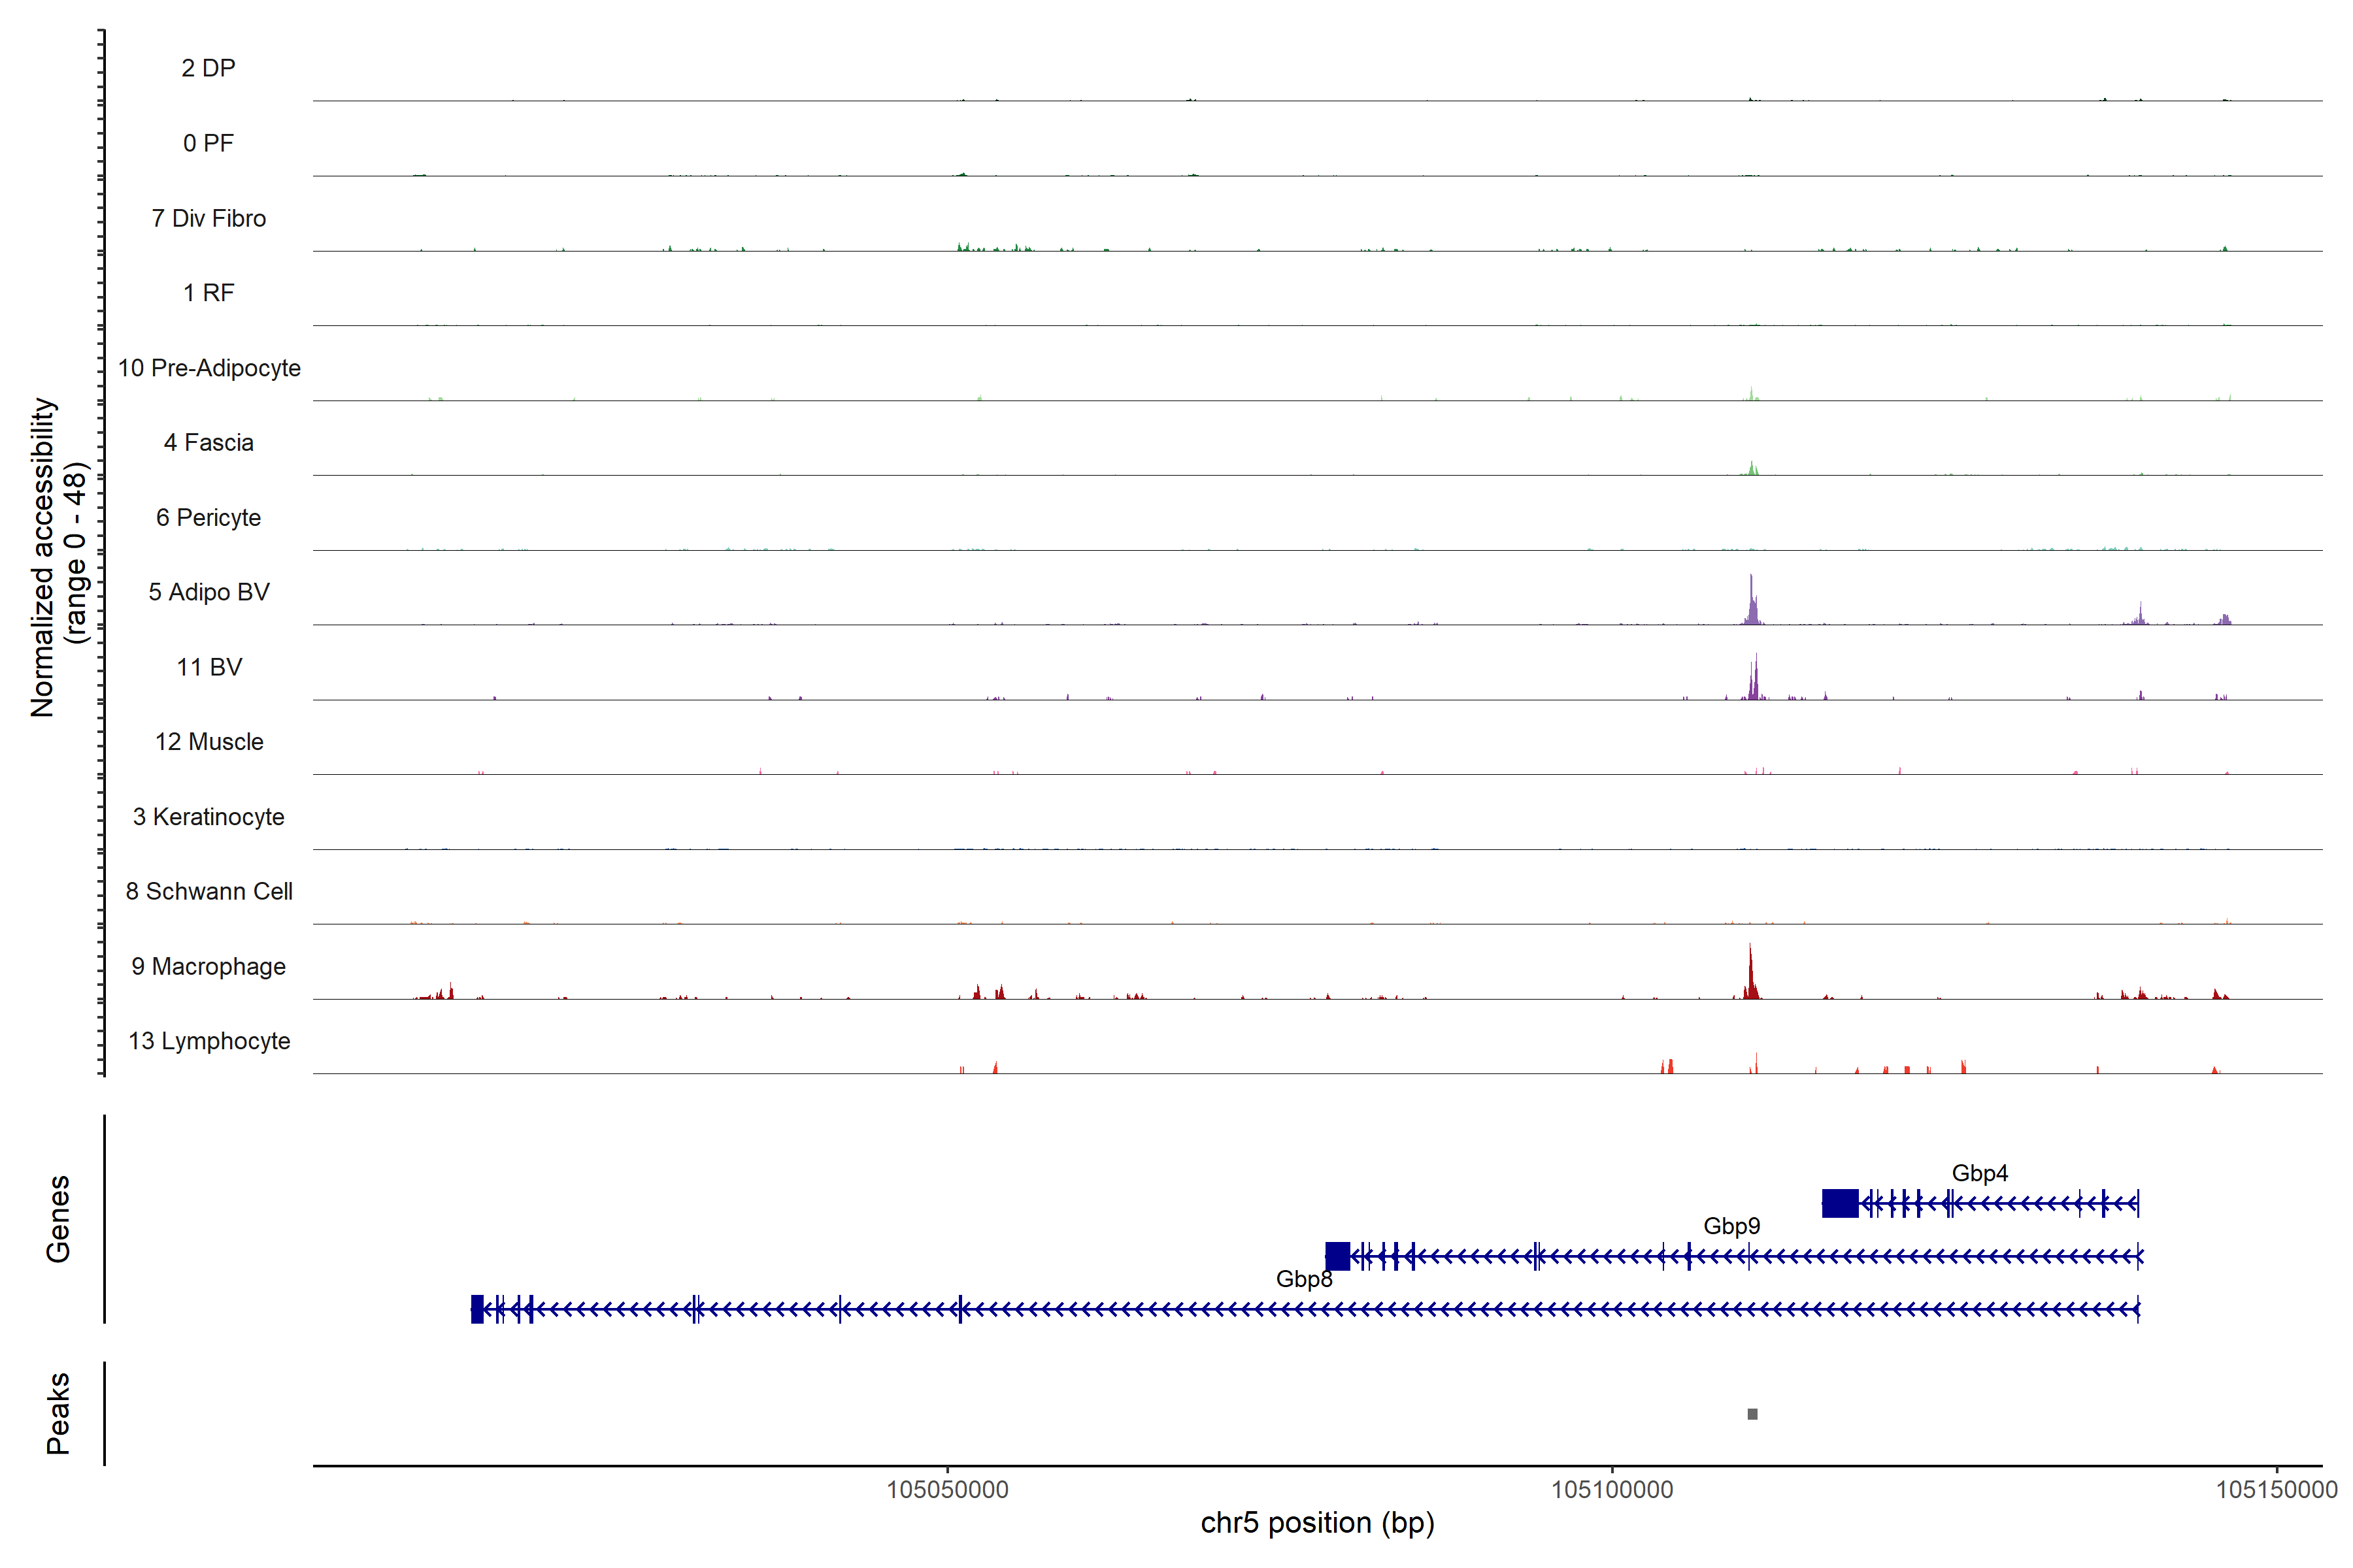
Task: Select the 7 Div Fibro track label
Action: click(209, 218)
